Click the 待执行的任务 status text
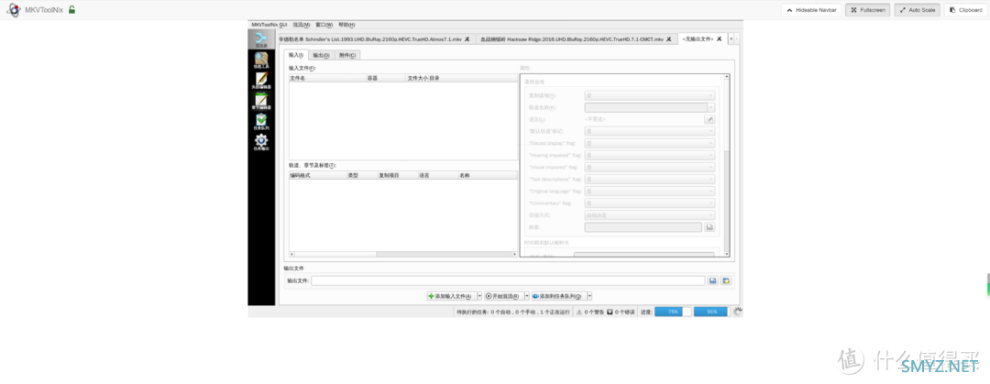The width and height of the screenshot is (990, 384). click(512, 312)
